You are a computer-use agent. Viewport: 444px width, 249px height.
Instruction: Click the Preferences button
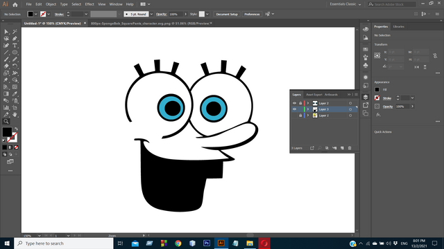[x=252, y=14]
